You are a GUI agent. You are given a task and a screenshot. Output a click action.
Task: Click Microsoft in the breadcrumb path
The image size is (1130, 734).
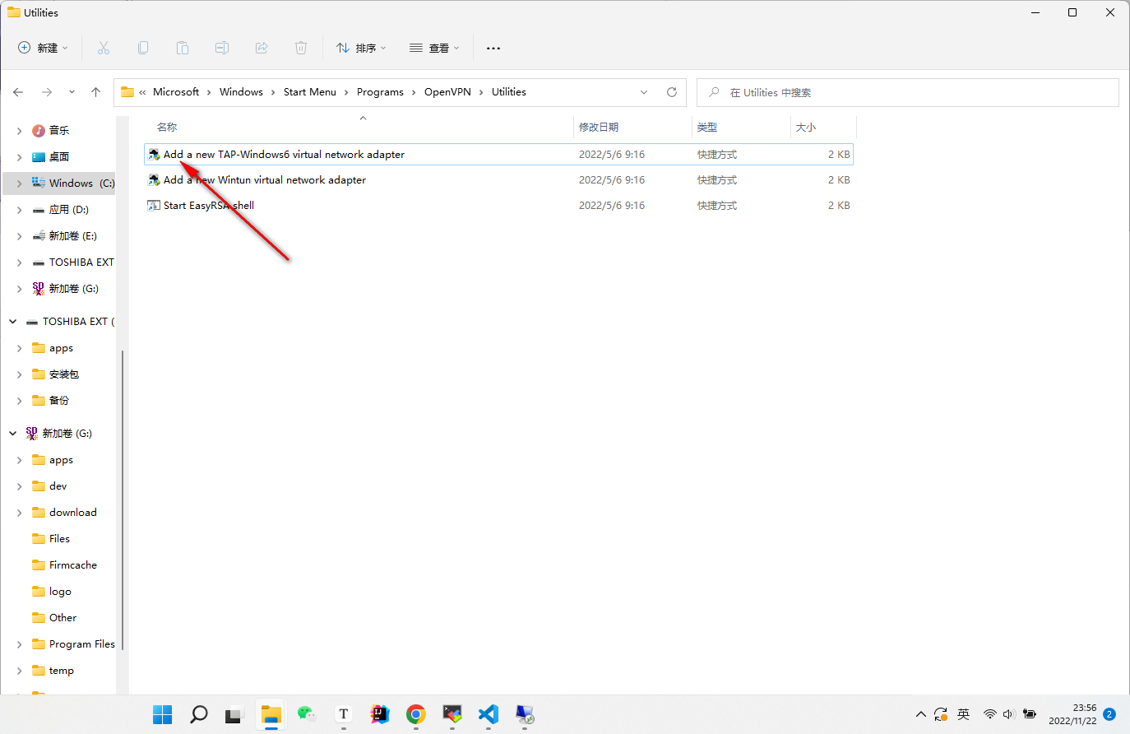tap(176, 92)
